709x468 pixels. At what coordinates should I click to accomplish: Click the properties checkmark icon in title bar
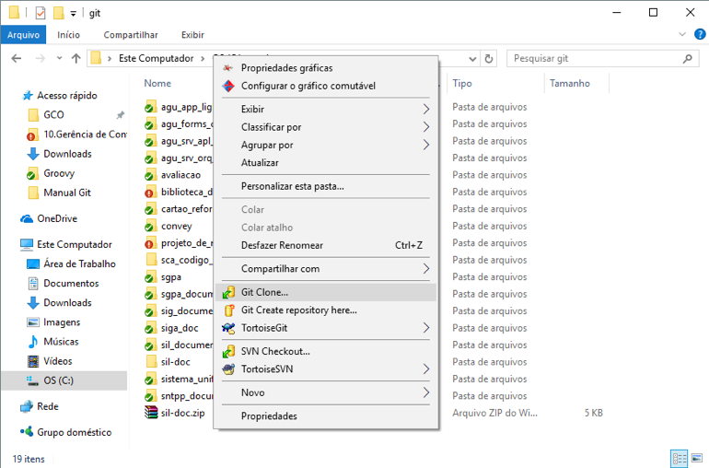click(x=41, y=13)
